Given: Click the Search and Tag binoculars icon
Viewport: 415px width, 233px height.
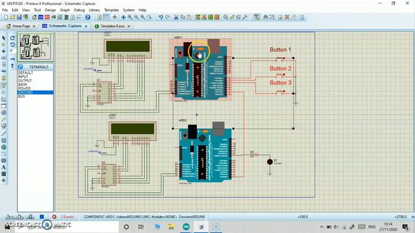Looking at the screenshot, I should point(266,17).
